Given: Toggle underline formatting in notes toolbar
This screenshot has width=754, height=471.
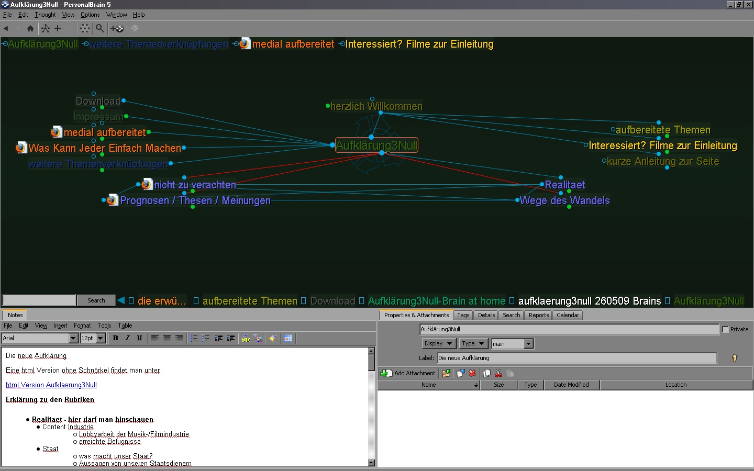Looking at the screenshot, I should coord(139,338).
